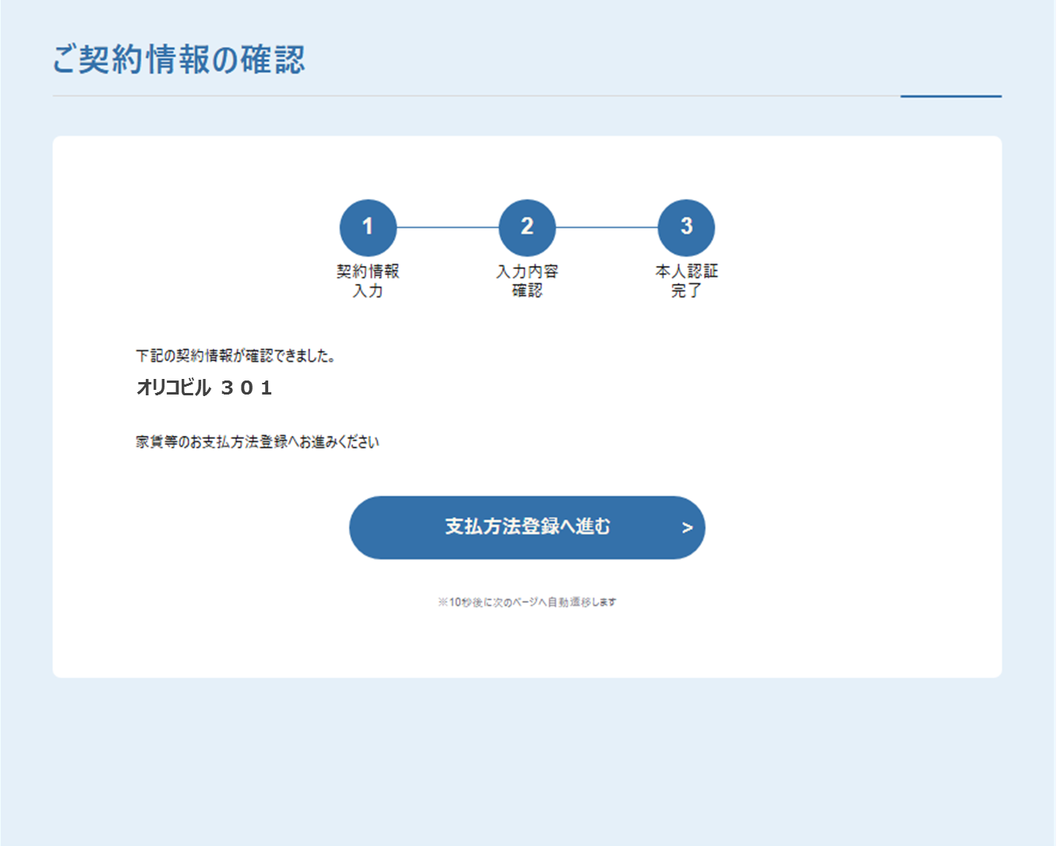1057x846 pixels.
Task: Click the 家賃等のお支払方法登録へお進みください instruction text
Action: point(257,442)
